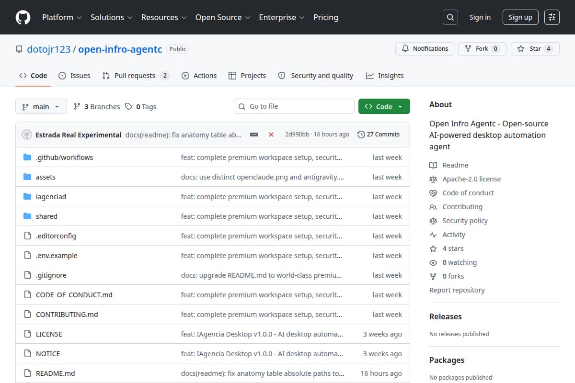The image size is (575, 383).
Task: Switch to the Code tab
Action: point(33,76)
